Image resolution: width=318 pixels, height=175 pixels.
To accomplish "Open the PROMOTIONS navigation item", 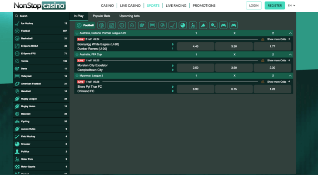I will 204,6.
